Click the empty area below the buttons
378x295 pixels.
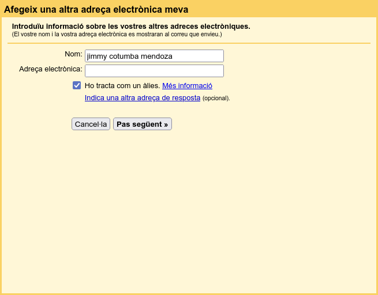189,207
